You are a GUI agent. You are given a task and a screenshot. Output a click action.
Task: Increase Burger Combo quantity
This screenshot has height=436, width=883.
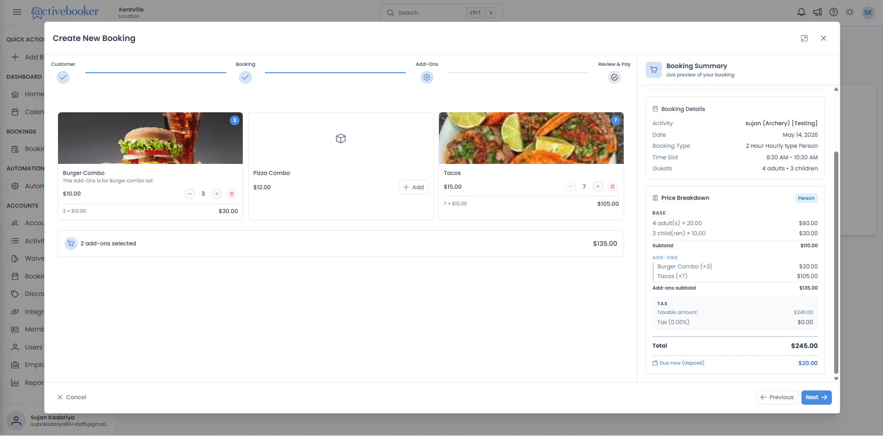(x=217, y=194)
